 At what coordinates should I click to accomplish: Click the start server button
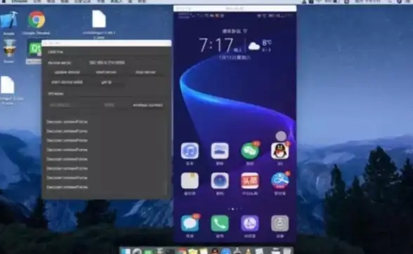tap(106, 72)
